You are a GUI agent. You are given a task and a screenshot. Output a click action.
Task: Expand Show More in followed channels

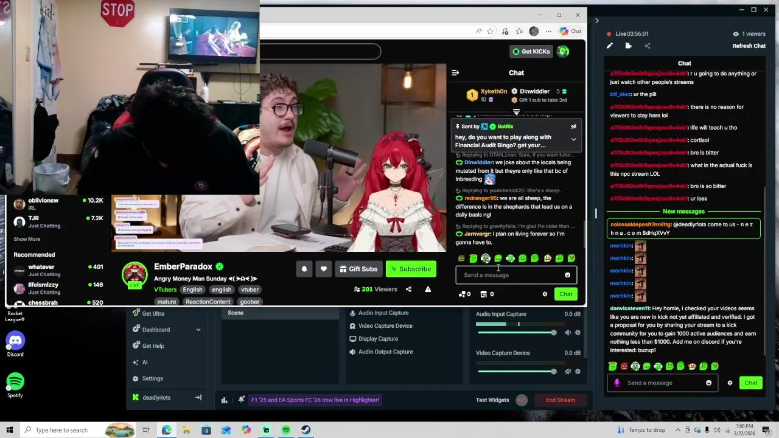coord(27,239)
